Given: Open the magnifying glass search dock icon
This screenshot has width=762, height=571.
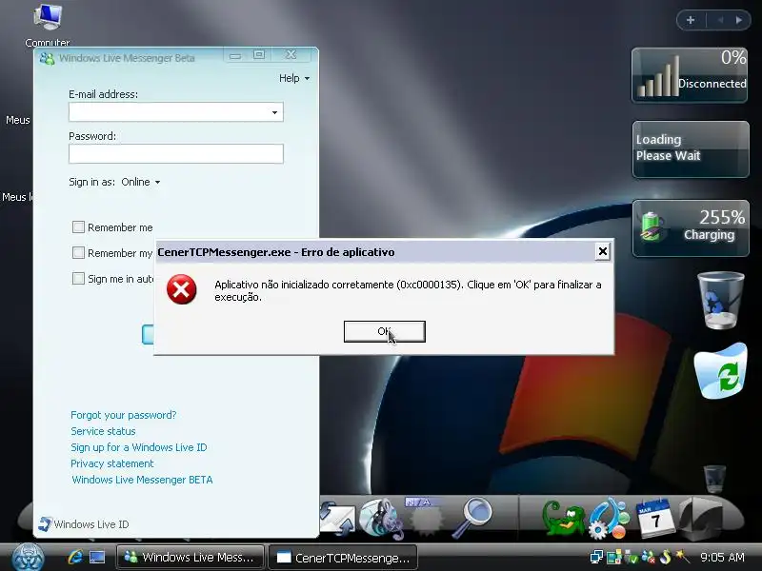Looking at the screenshot, I should pos(471,518).
